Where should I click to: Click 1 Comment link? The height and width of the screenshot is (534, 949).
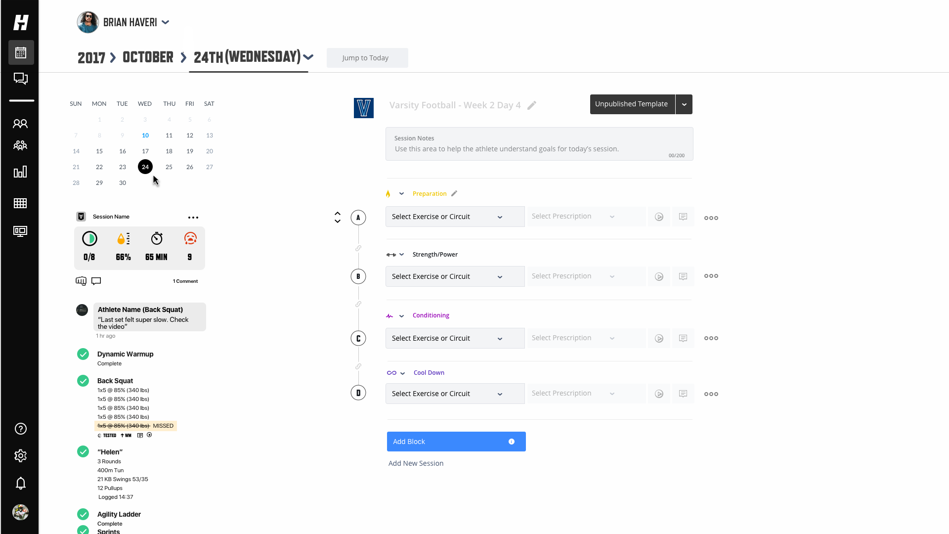pyautogui.click(x=185, y=281)
